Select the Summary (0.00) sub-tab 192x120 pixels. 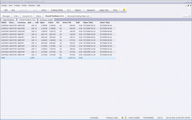coord(46,20)
